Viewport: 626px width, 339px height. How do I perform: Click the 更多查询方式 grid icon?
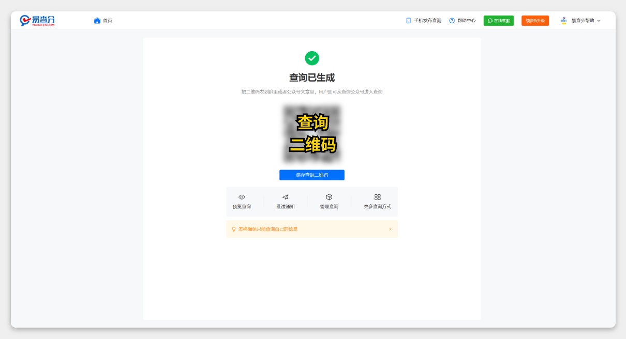coord(377,196)
